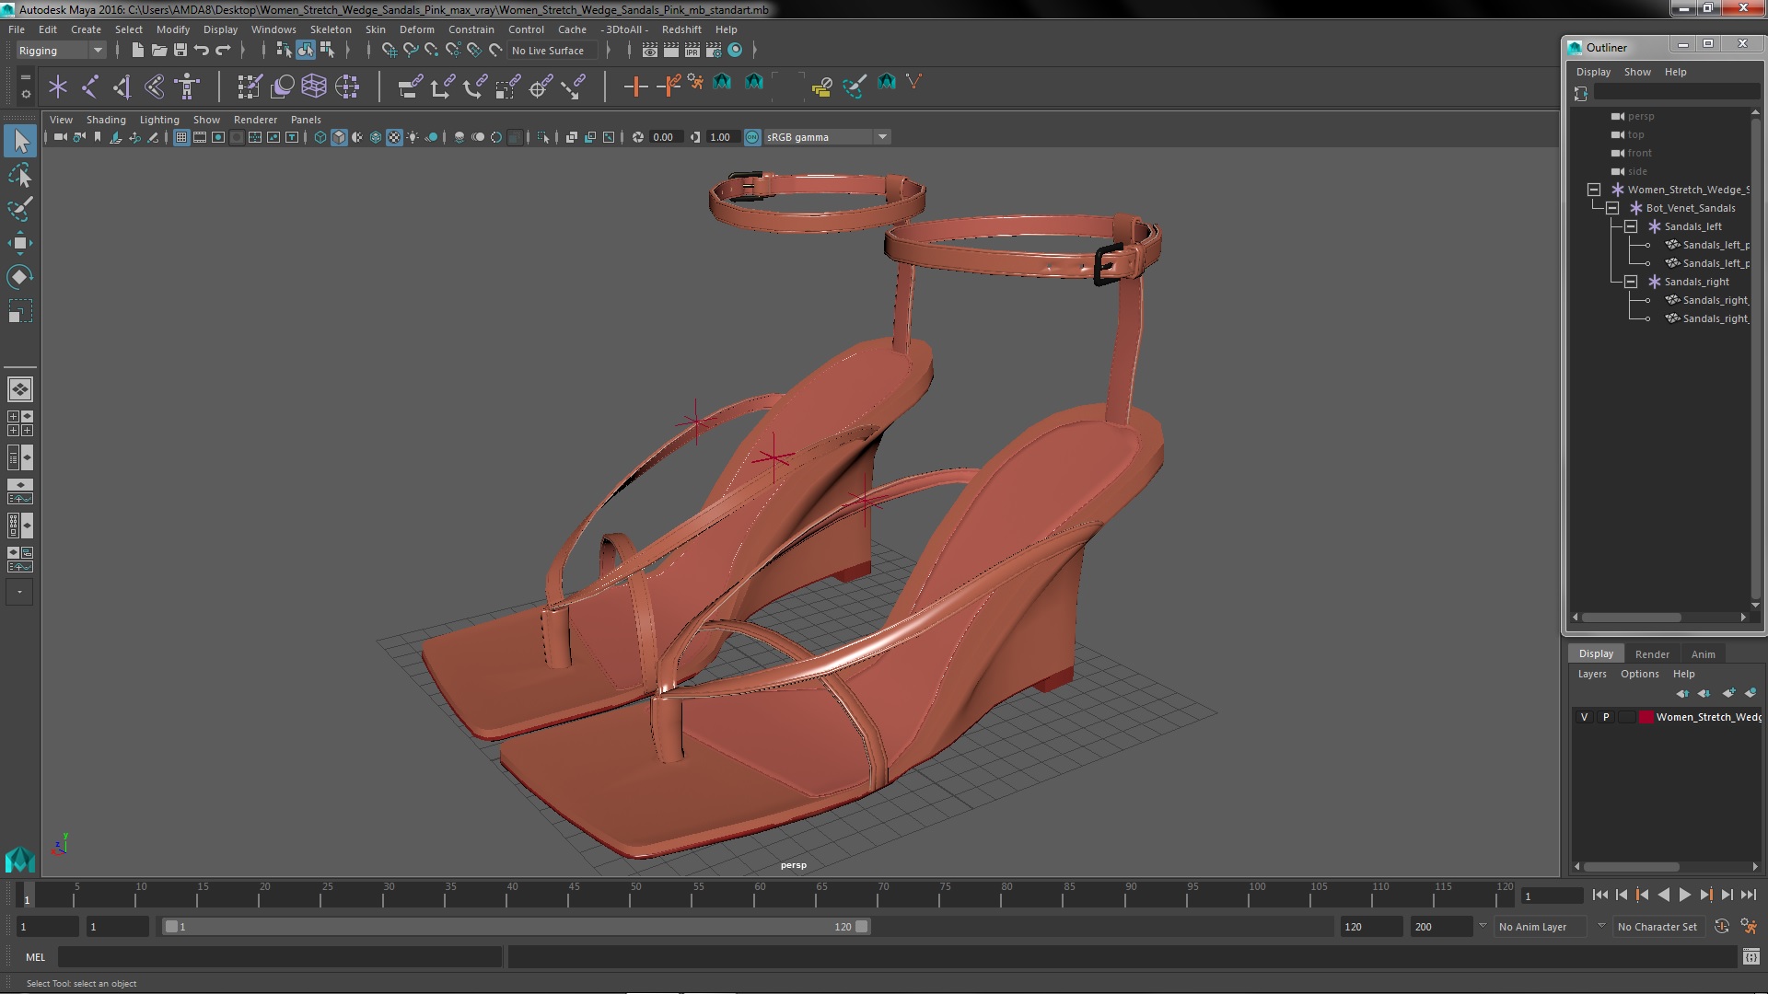
Task: Pick the Rotate tool in the toolbox
Action: pyautogui.click(x=20, y=277)
